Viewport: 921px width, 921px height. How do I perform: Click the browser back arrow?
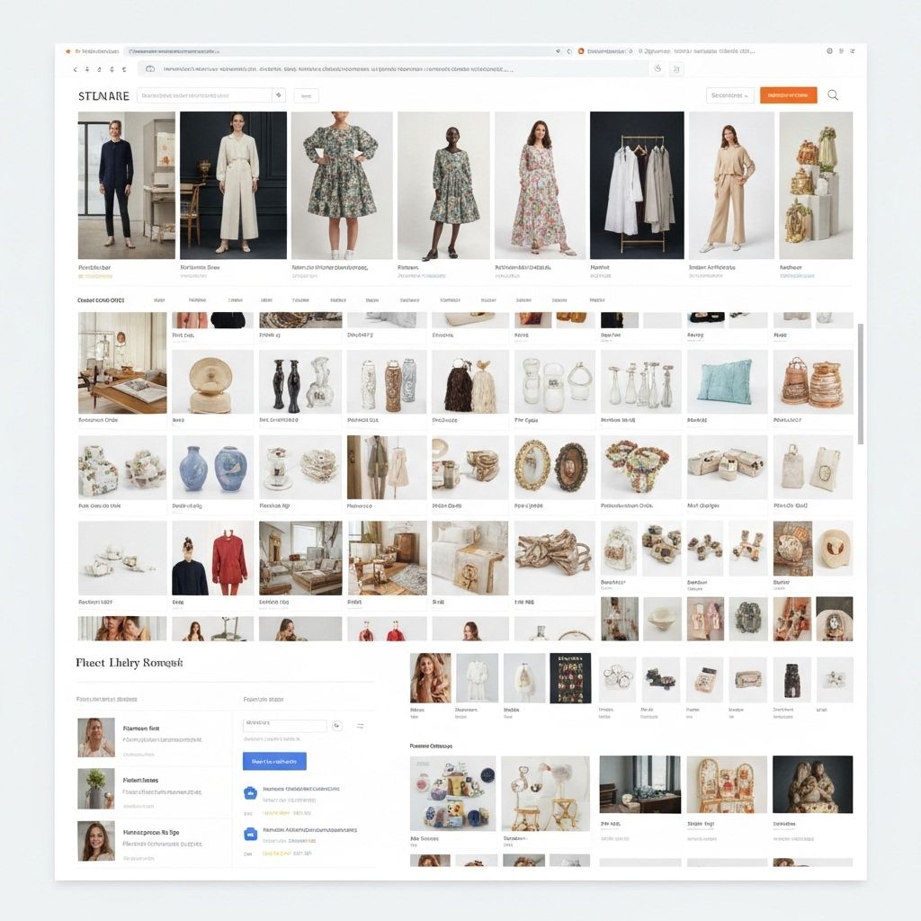coord(76,69)
